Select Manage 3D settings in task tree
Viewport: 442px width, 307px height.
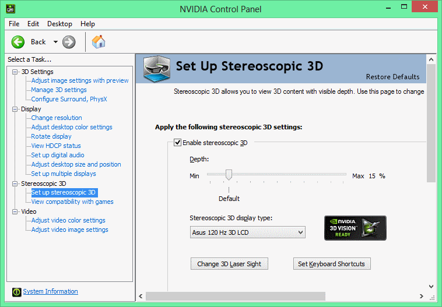(x=58, y=90)
